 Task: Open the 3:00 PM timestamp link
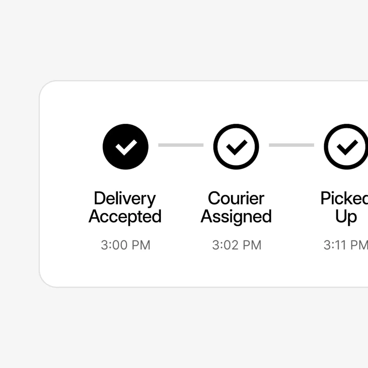125,245
